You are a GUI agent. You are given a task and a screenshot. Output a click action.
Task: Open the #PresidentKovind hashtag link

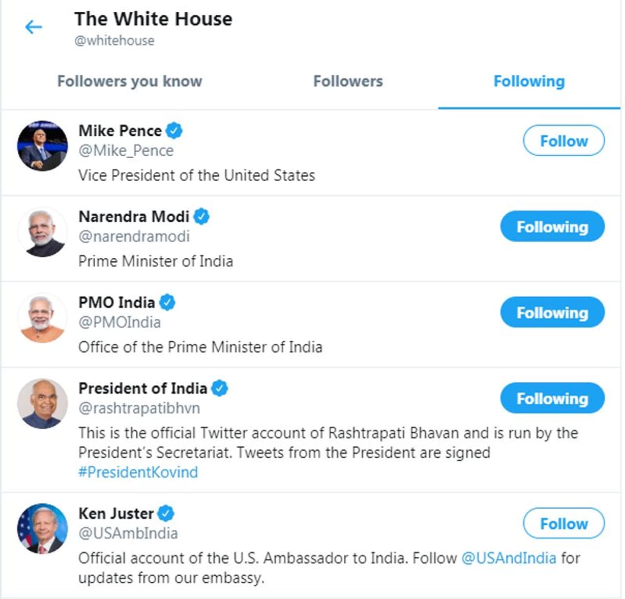point(138,472)
